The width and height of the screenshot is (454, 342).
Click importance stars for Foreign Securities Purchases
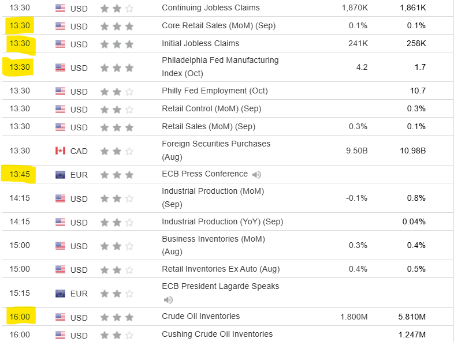click(x=117, y=151)
